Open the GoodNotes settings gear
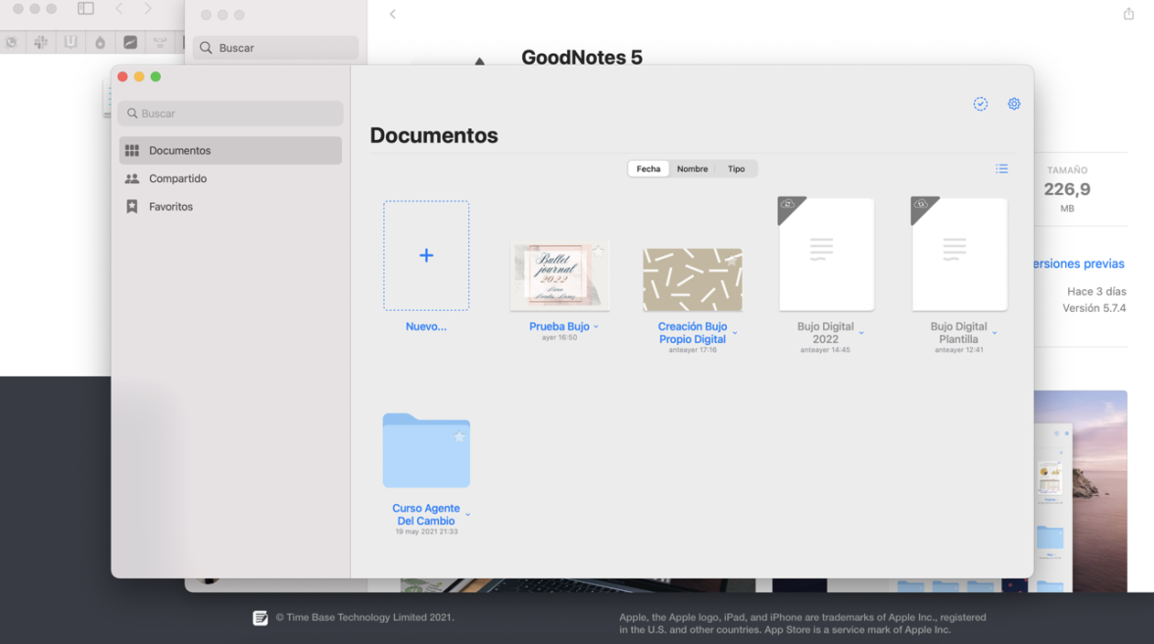Viewport: 1154px width, 644px height. coord(1014,104)
